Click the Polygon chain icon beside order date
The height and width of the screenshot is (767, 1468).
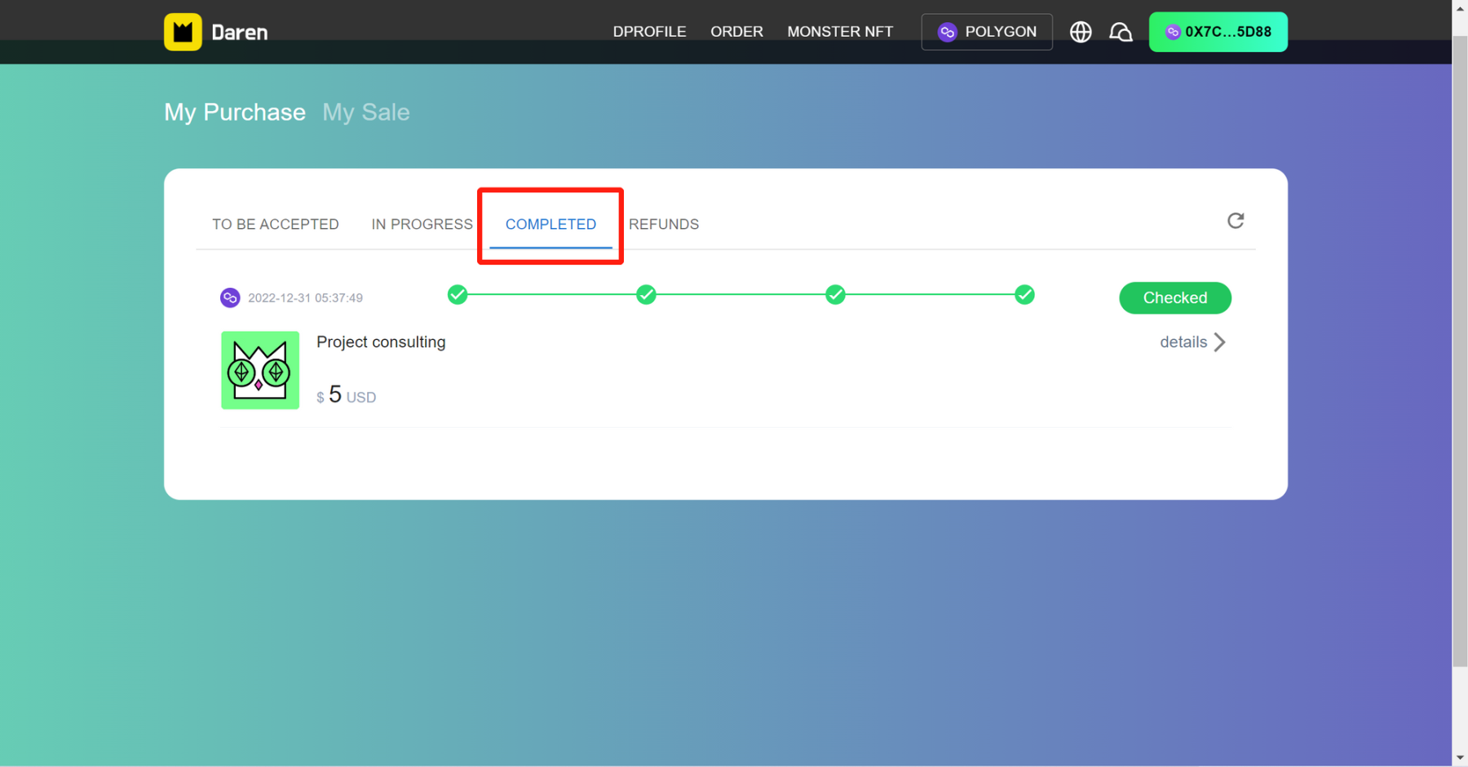[230, 298]
